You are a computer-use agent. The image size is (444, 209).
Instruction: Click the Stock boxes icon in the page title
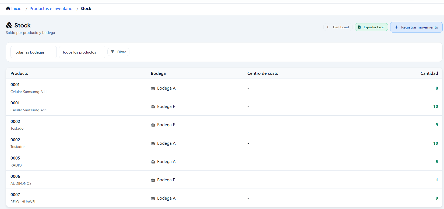pyautogui.click(x=9, y=25)
